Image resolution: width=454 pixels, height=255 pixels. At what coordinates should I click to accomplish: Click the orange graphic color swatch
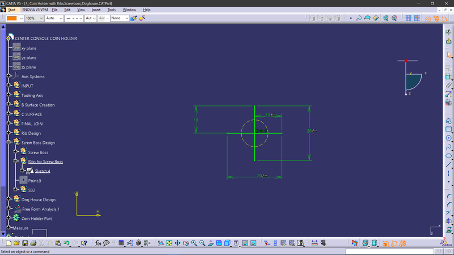tap(12, 18)
